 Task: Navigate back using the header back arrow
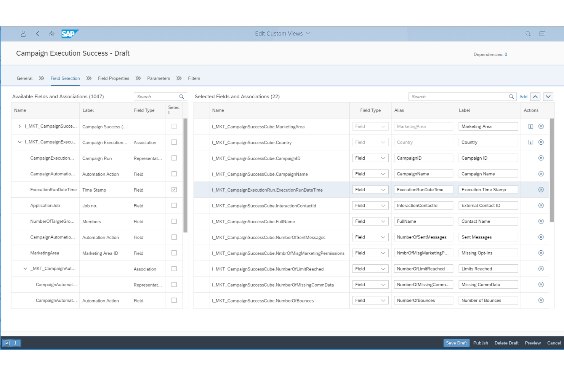coord(37,34)
